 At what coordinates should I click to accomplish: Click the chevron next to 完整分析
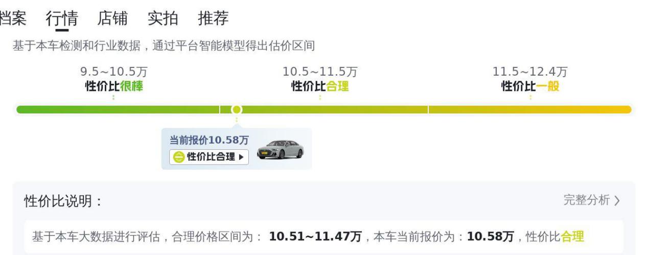(617, 201)
